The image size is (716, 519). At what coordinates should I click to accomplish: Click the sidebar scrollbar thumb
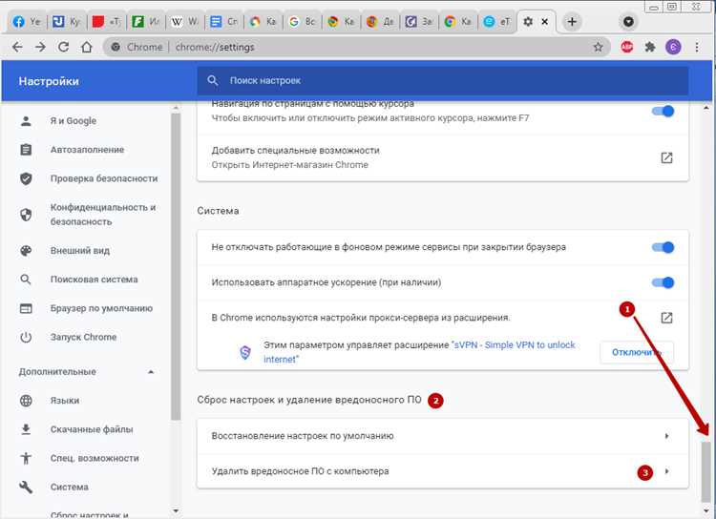(x=176, y=266)
